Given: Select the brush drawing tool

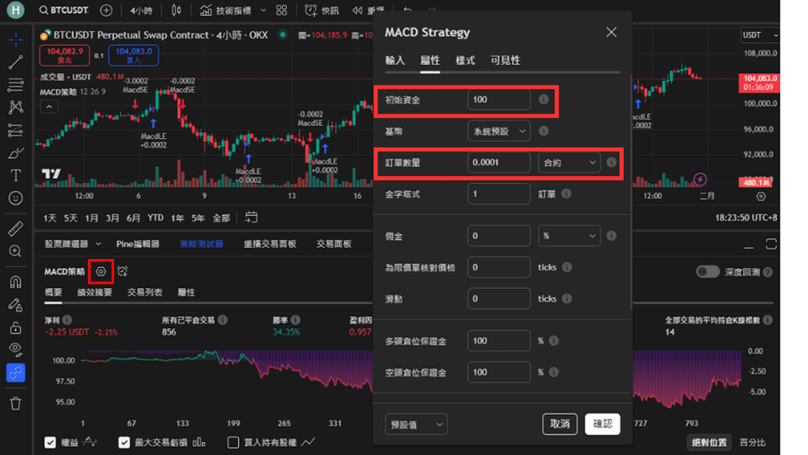Looking at the screenshot, I should coord(16,153).
